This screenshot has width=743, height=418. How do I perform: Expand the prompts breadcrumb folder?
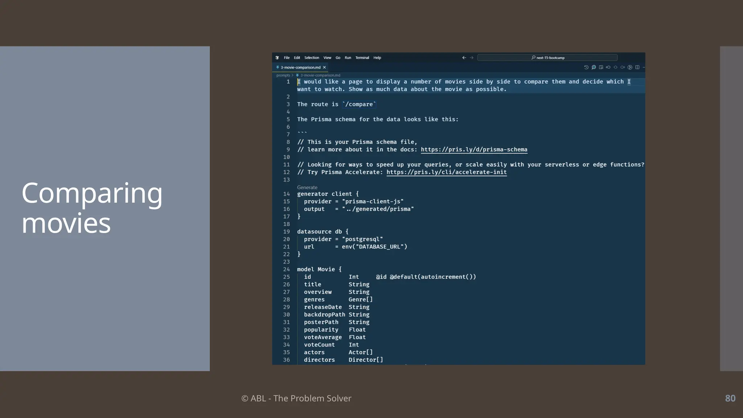click(x=283, y=75)
